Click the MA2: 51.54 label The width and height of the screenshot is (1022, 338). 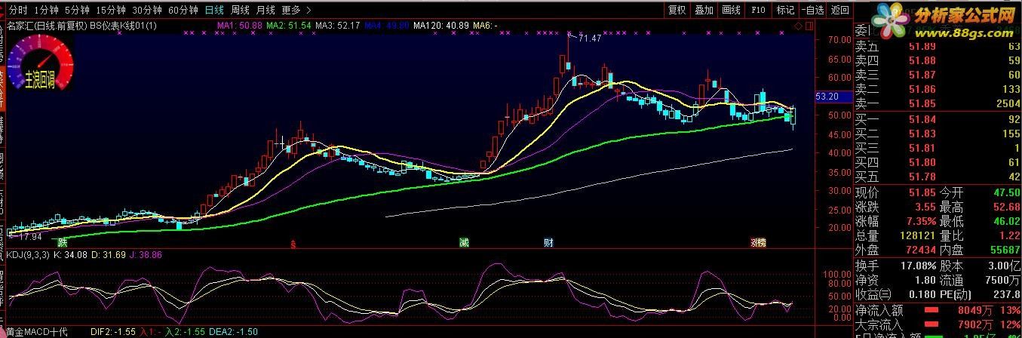pos(289,26)
